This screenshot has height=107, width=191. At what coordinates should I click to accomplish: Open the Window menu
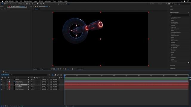pyautogui.click(x=60, y=1)
